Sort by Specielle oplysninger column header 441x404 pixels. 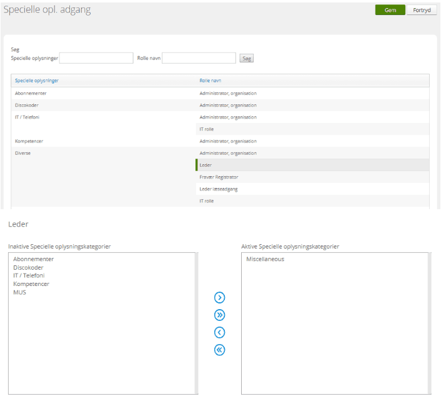(x=37, y=81)
